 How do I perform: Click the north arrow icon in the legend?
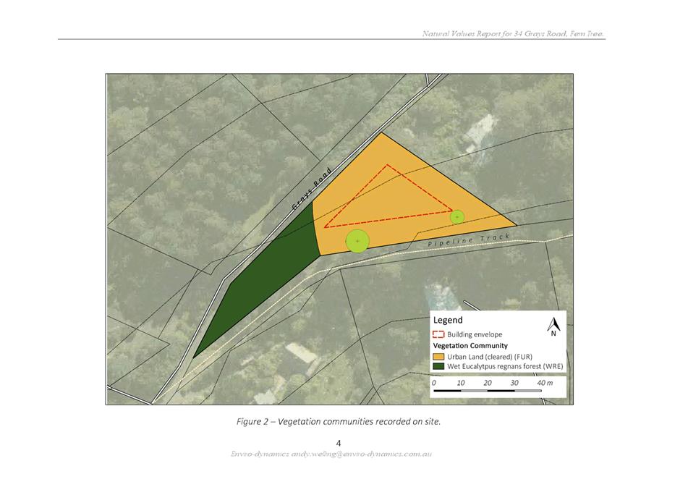click(553, 327)
